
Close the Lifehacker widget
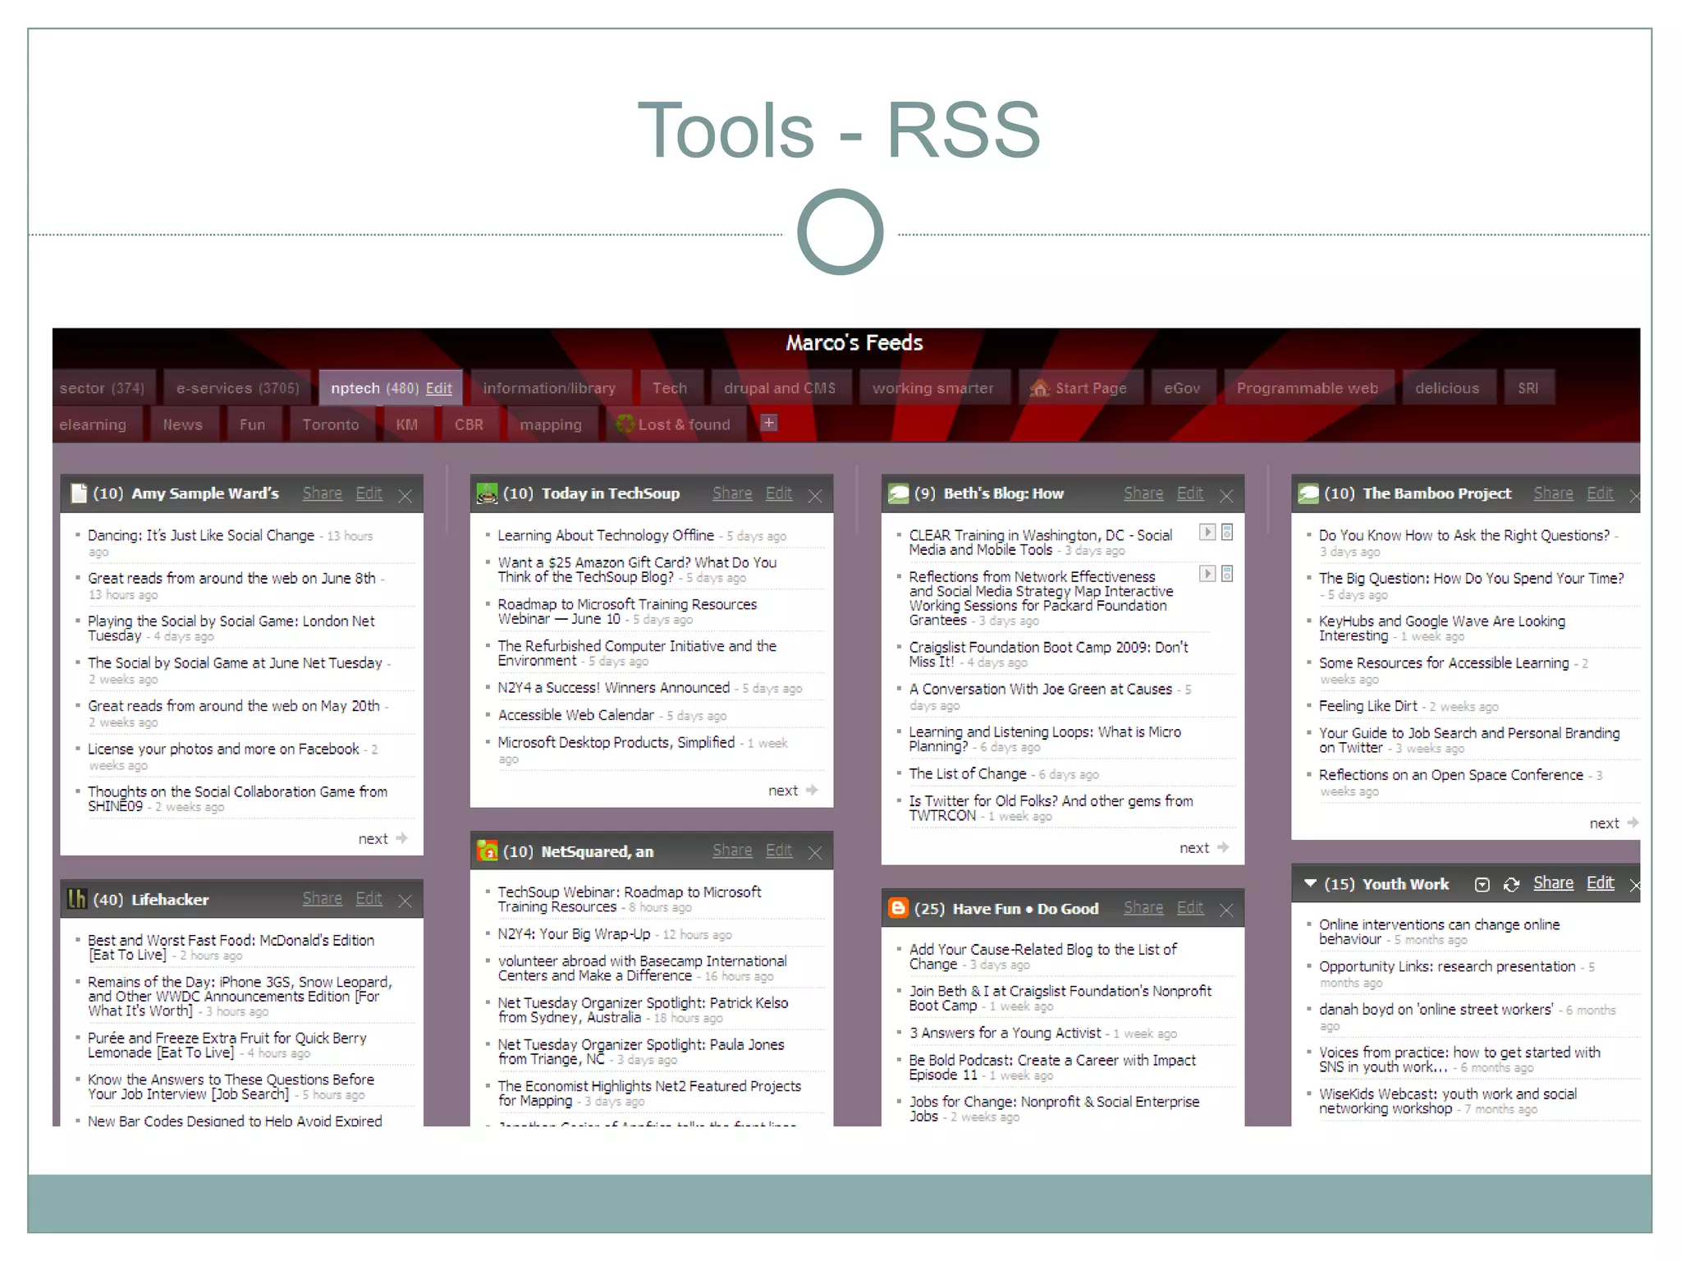pos(405,901)
